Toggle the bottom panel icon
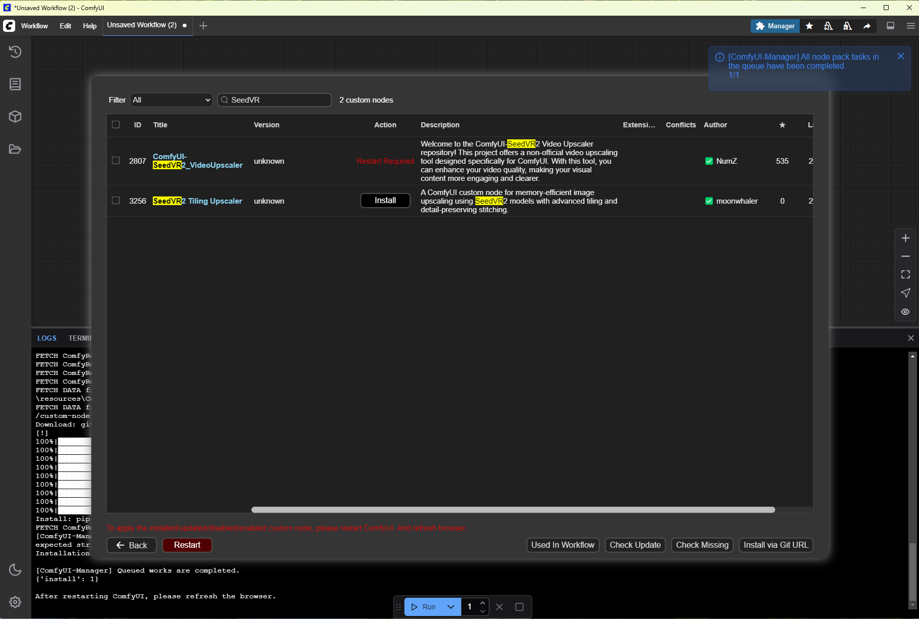 tap(891, 26)
